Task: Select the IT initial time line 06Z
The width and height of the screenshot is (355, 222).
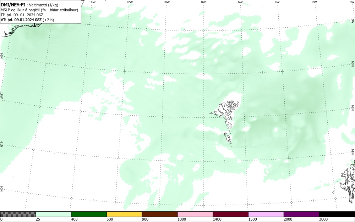Action: click(22, 15)
